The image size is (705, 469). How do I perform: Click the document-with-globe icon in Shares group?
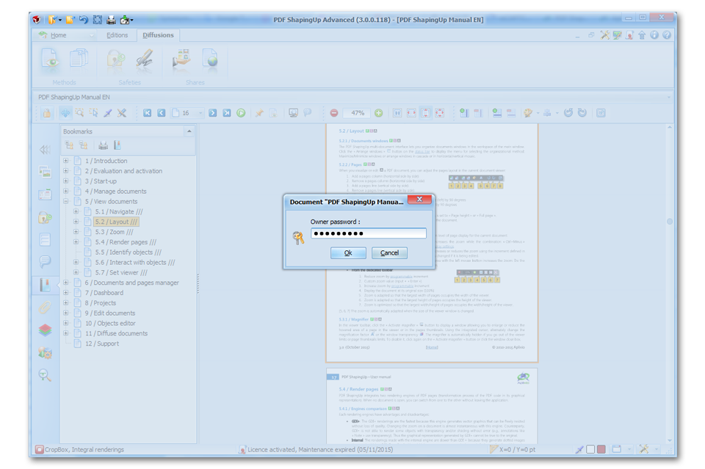[210, 59]
